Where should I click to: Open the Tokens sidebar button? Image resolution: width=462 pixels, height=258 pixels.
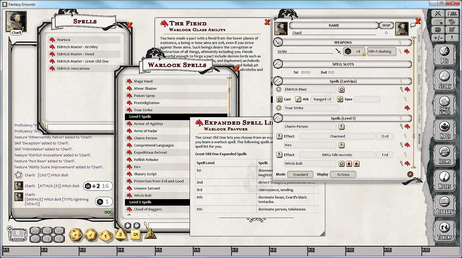[445, 231]
